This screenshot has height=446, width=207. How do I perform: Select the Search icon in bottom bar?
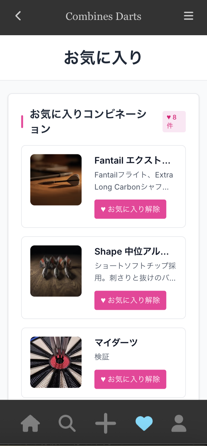coord(67,423)
